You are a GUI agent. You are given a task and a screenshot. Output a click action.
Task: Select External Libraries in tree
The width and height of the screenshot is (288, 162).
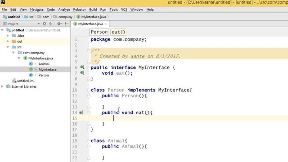pyautogui.click(x=21, y=86)
